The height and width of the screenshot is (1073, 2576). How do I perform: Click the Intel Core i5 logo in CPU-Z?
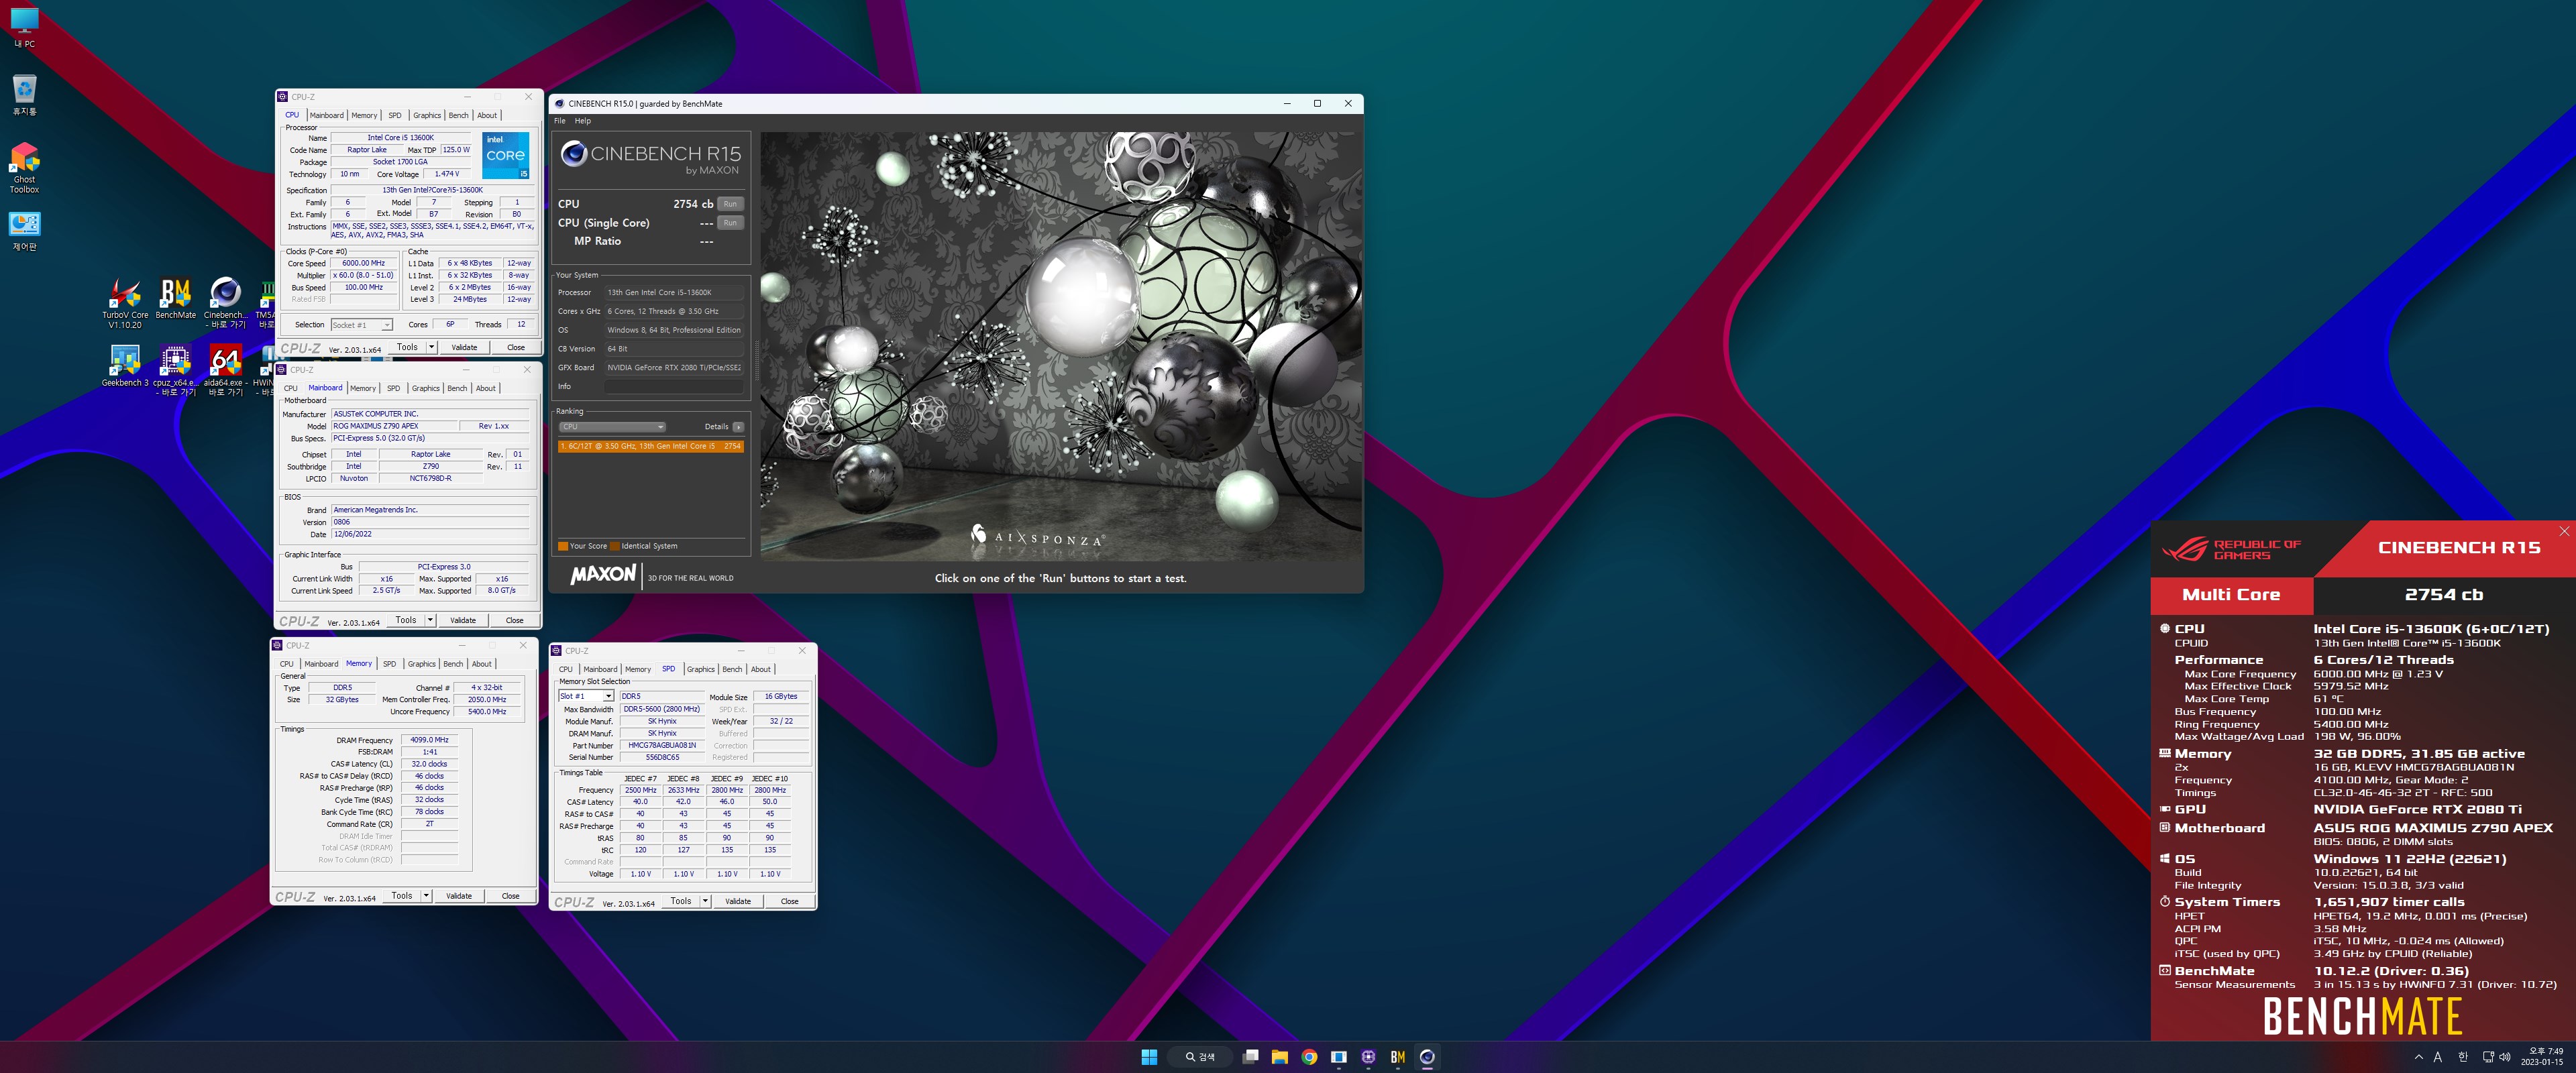(x=505, y=155)
